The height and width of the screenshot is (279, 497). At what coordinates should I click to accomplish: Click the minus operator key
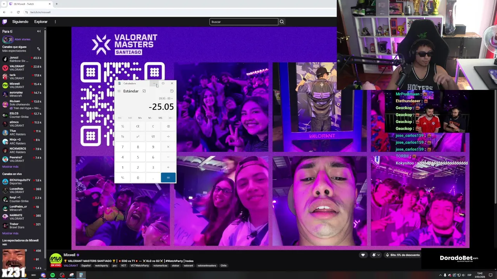[x=168, y=157]
